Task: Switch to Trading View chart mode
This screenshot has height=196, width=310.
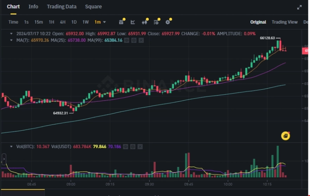Action: point(284,22)
